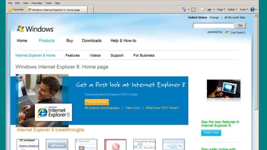This screenshot has width=267, height=150.
Task: Click the Read Mail envelope icon
Action: (203, 10)
